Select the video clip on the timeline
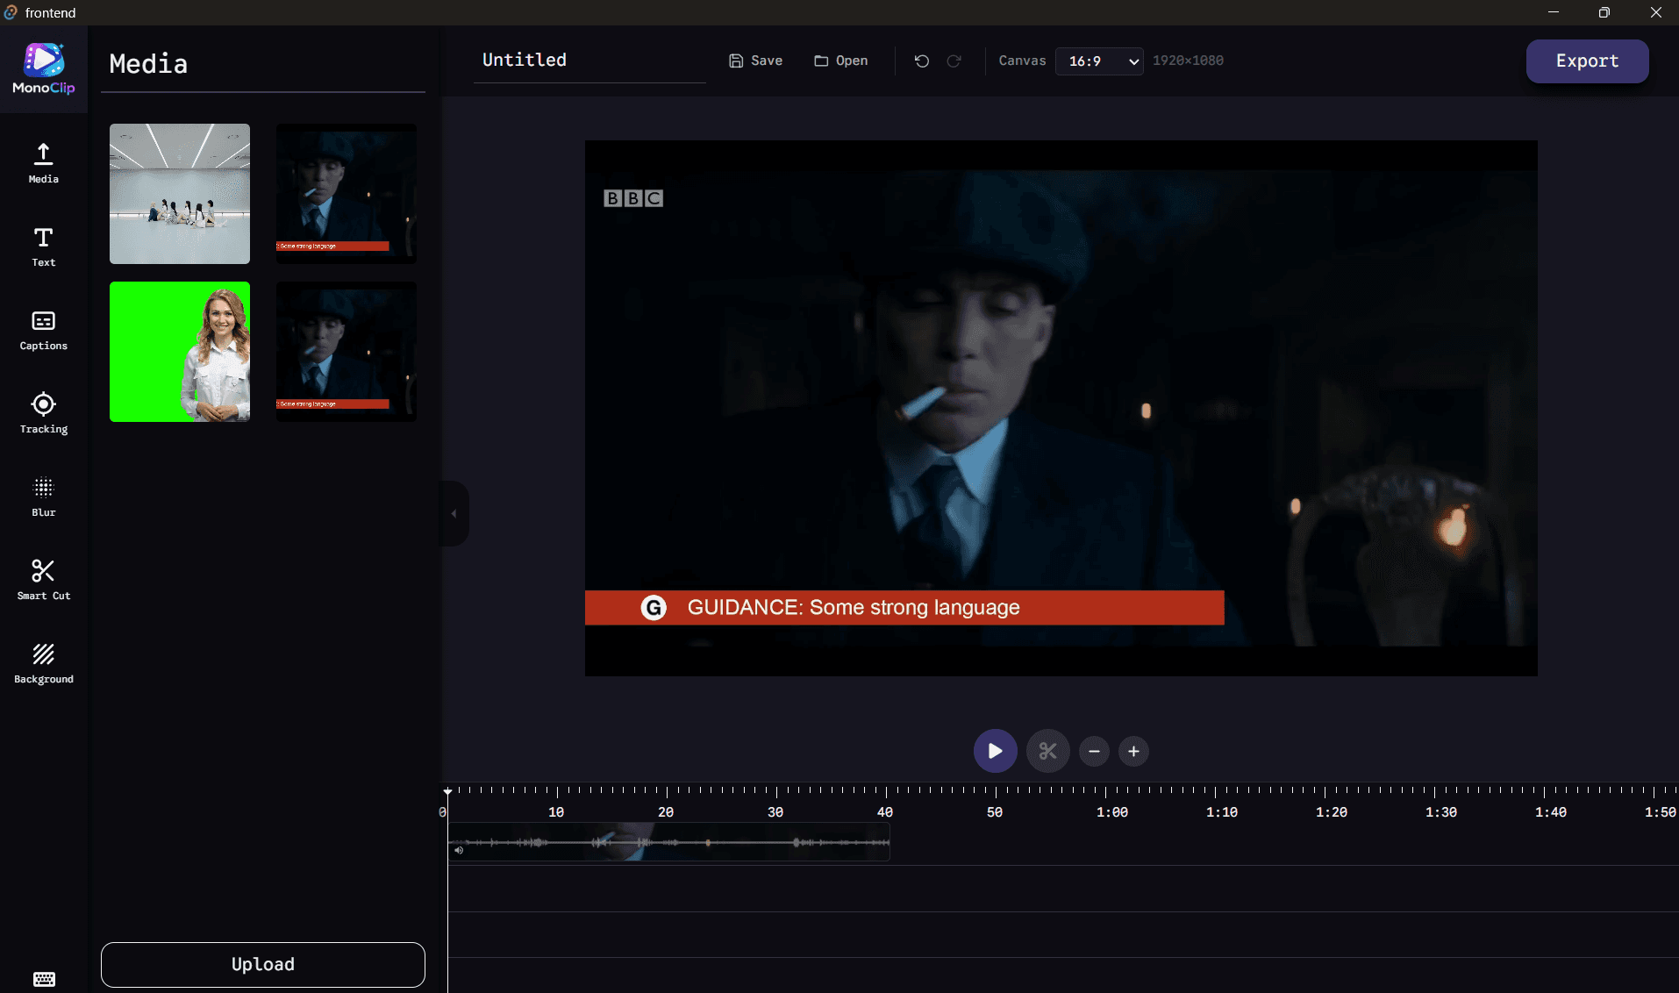The image size is (1679, 993). click(x=668, y=842)
